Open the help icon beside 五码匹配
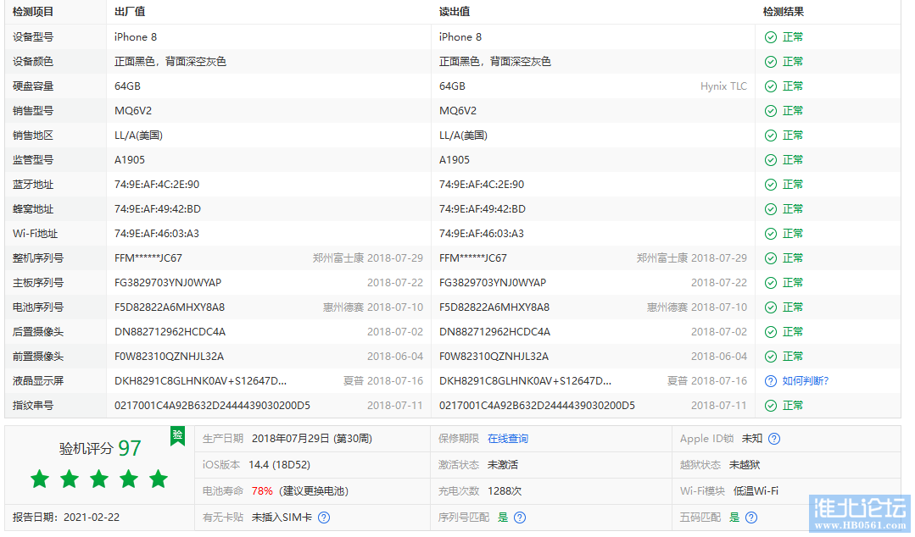 point(751,518)
